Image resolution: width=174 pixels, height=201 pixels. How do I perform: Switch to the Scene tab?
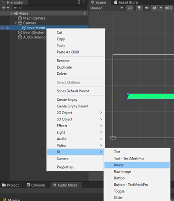point(99,2)
